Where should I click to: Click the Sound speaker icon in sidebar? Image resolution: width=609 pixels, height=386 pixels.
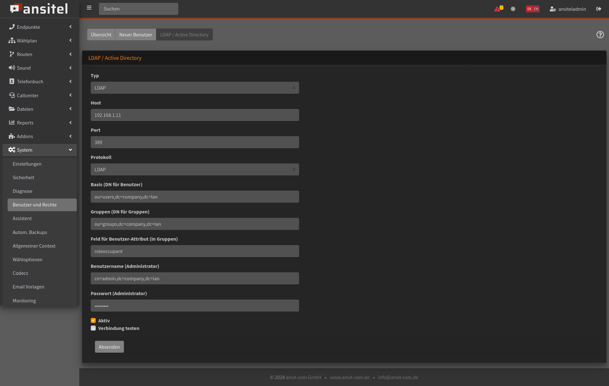[x=12, y=68]
